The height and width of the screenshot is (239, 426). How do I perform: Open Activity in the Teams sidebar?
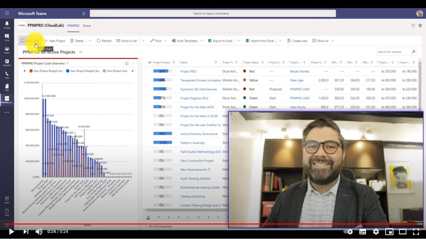(x=7, y=25)
